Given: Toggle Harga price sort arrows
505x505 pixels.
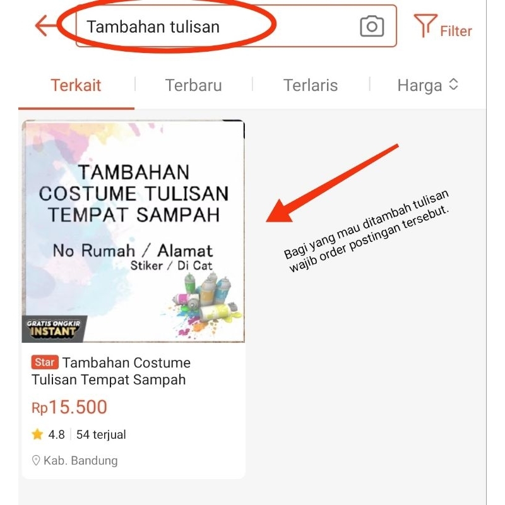Looking at the screenshot, I should (x=453, y=85).
